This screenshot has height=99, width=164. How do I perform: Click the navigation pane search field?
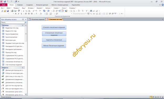pos(13,22)
